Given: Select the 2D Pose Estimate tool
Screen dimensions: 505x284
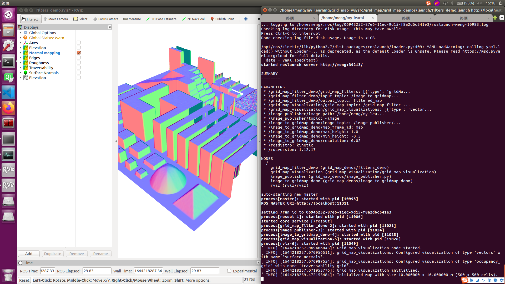Looking at the screenshot, I should click(x=161, y=19).
